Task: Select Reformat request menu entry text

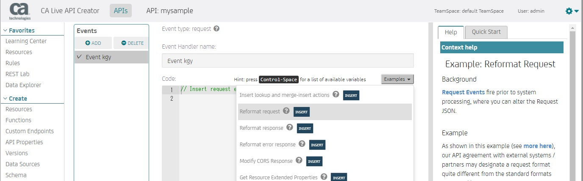Action: pos(260,112)
